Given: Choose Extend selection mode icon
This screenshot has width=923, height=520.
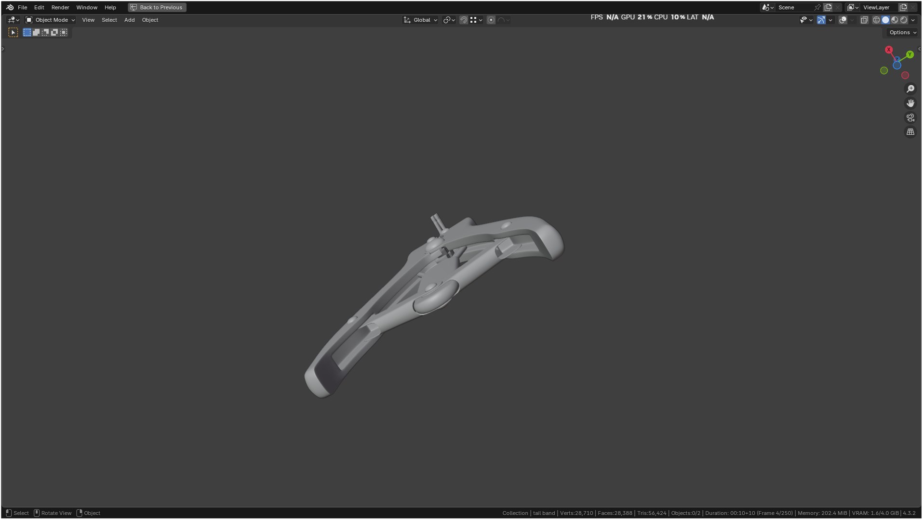Looking at the screenshot, I should point(36,32).
